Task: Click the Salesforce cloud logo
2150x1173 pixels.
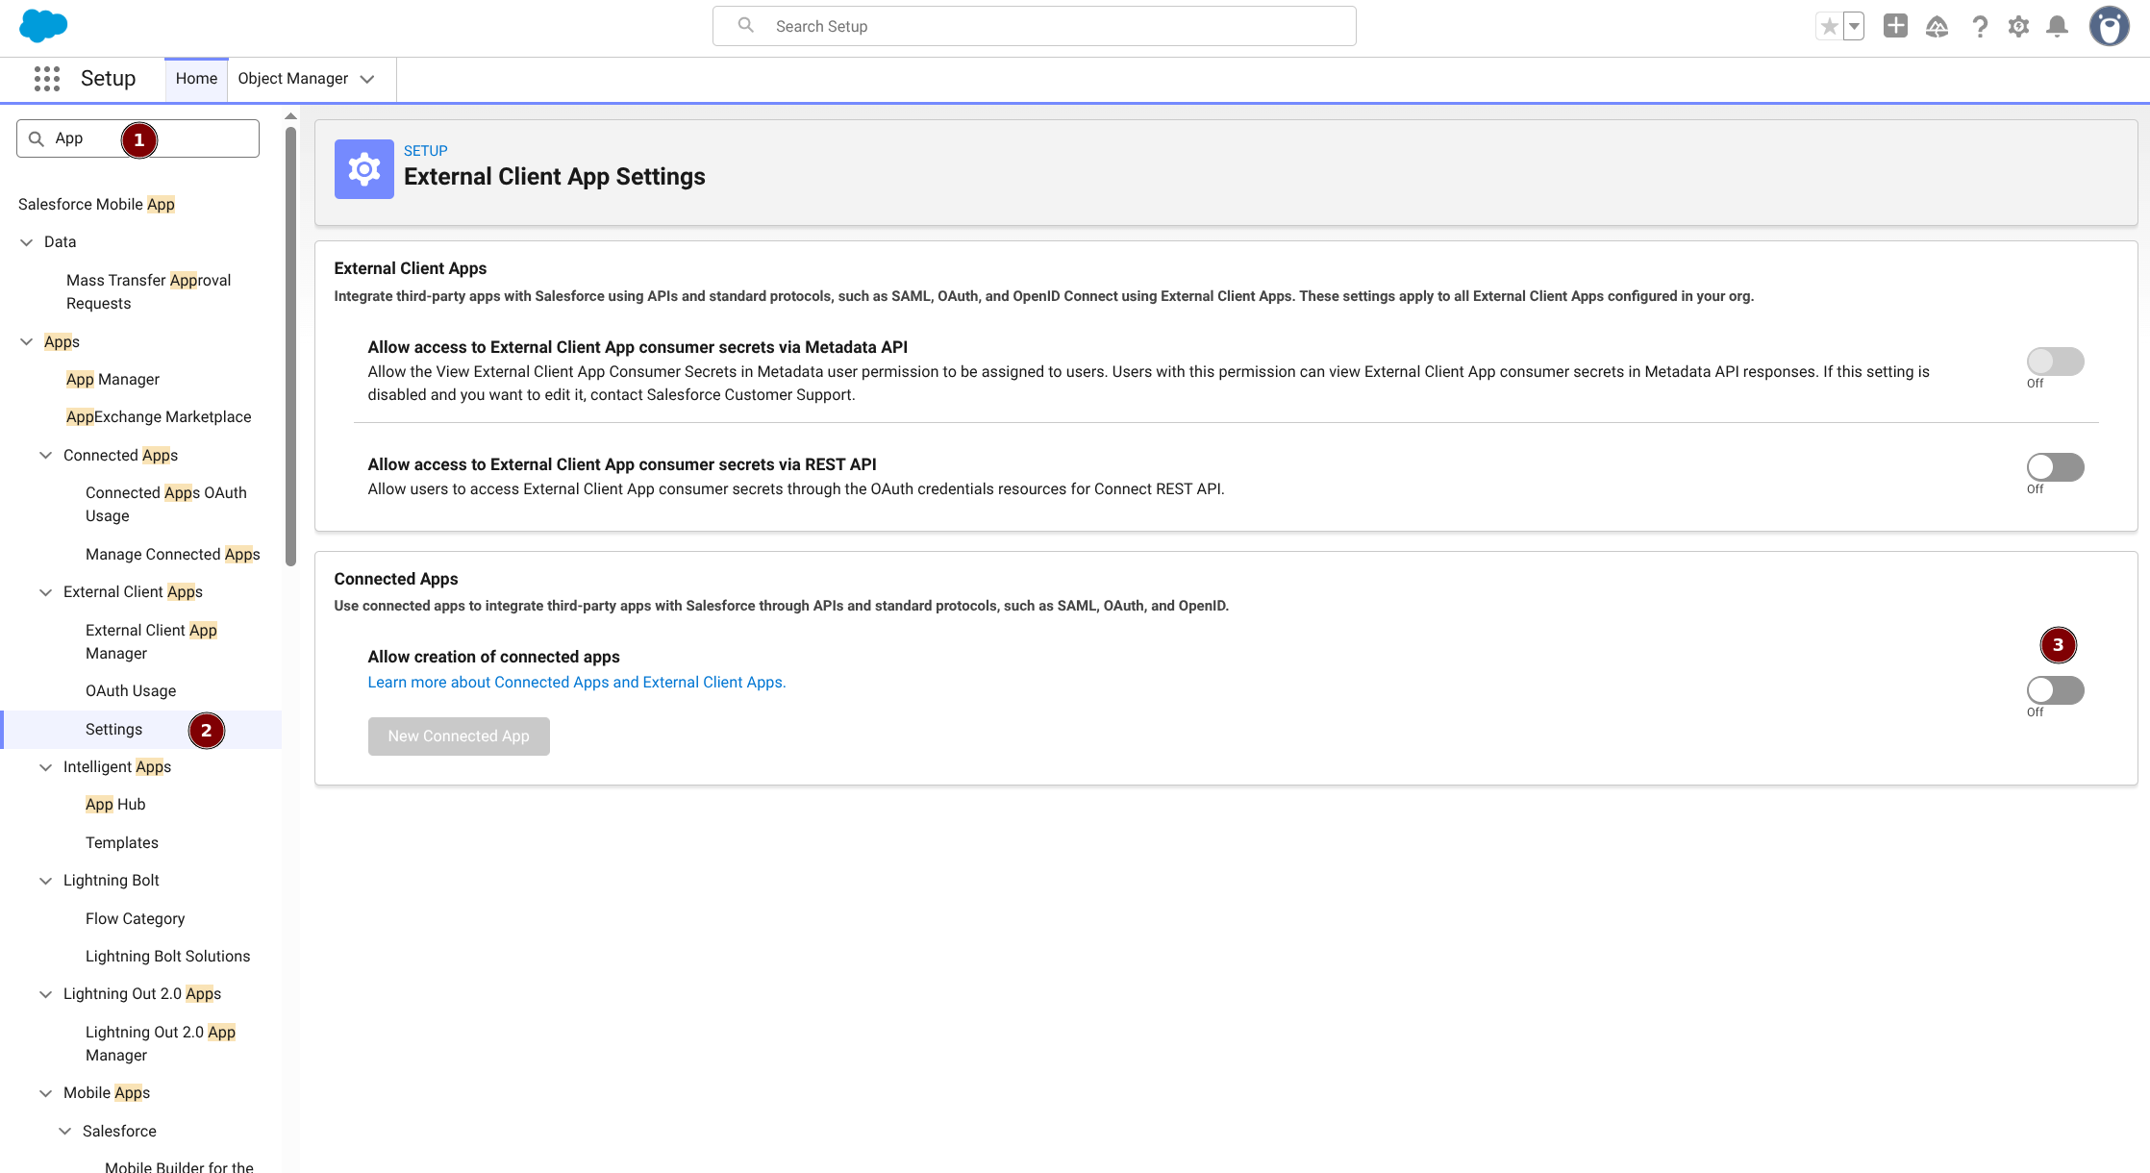Action: point(43,26)
